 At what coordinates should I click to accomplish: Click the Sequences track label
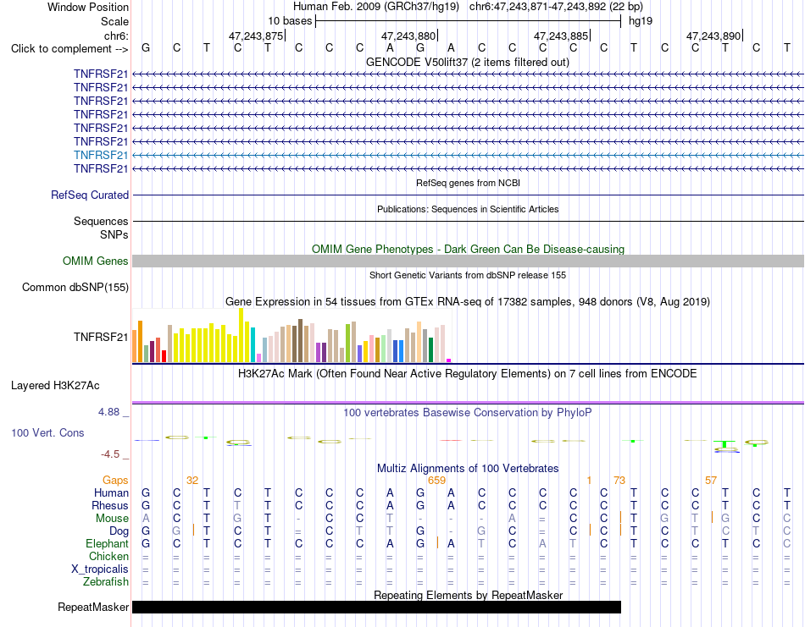click(x=101, y=221)
